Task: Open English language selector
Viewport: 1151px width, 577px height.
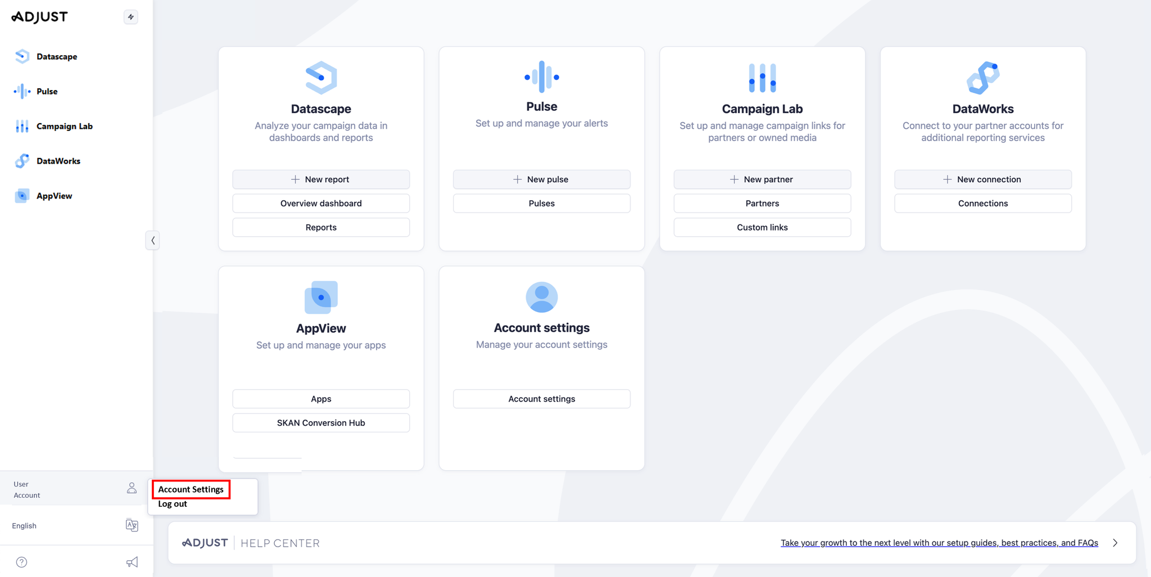Action: tap(76, 525)
